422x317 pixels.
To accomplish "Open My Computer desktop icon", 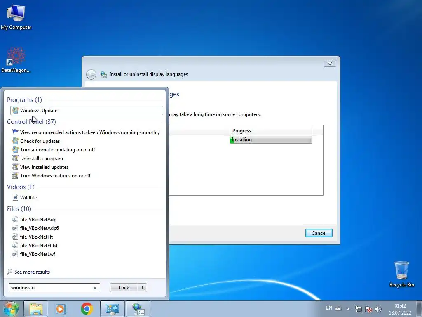I will tap(16, 17).
